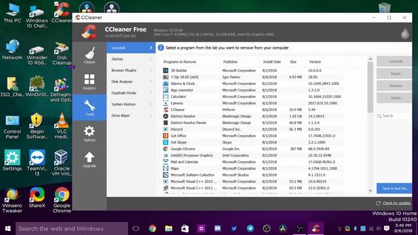Focus the program Search field
The height and width of the screenshot is (235, 418).
coord(394,116)
